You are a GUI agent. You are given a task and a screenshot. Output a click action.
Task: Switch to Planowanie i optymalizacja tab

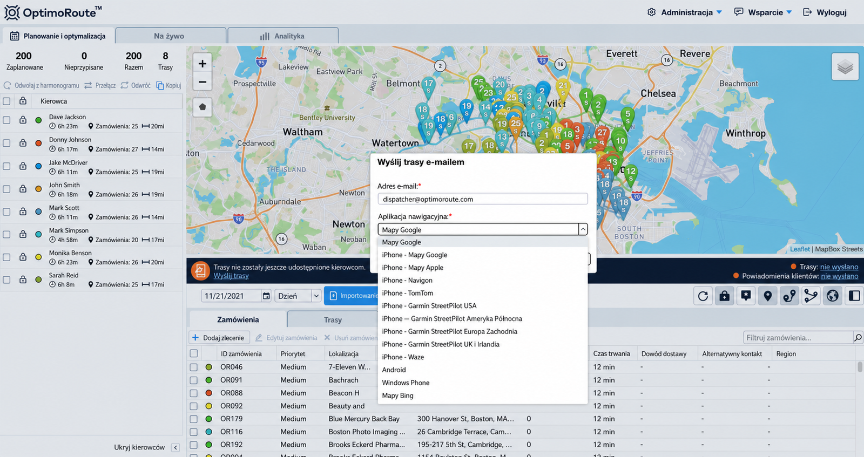pos(58,36)
